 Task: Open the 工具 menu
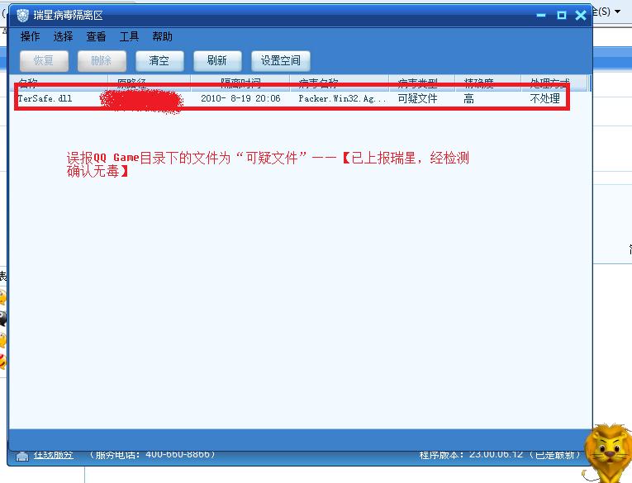tap(129, 36)
